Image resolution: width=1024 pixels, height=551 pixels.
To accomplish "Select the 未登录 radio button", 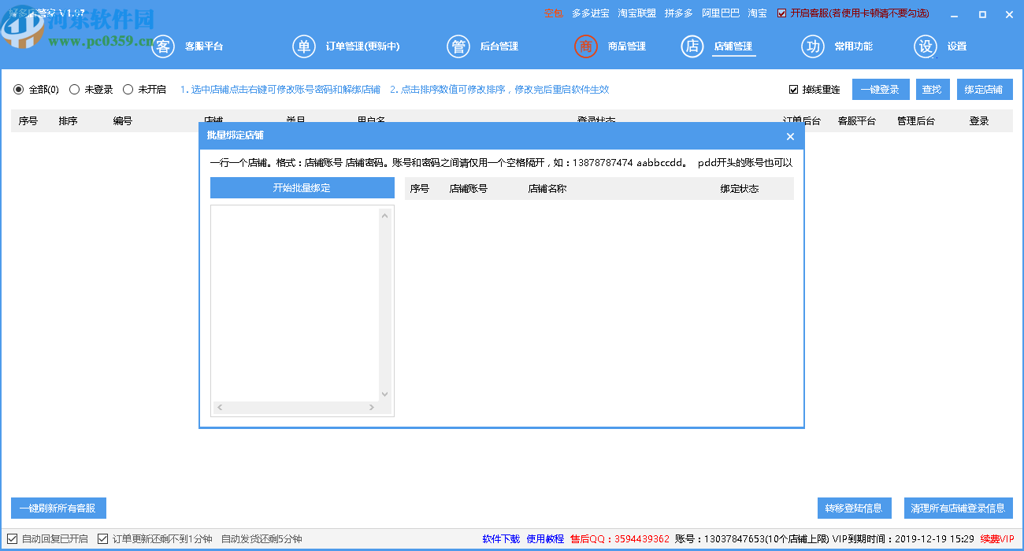I will 72,89.
